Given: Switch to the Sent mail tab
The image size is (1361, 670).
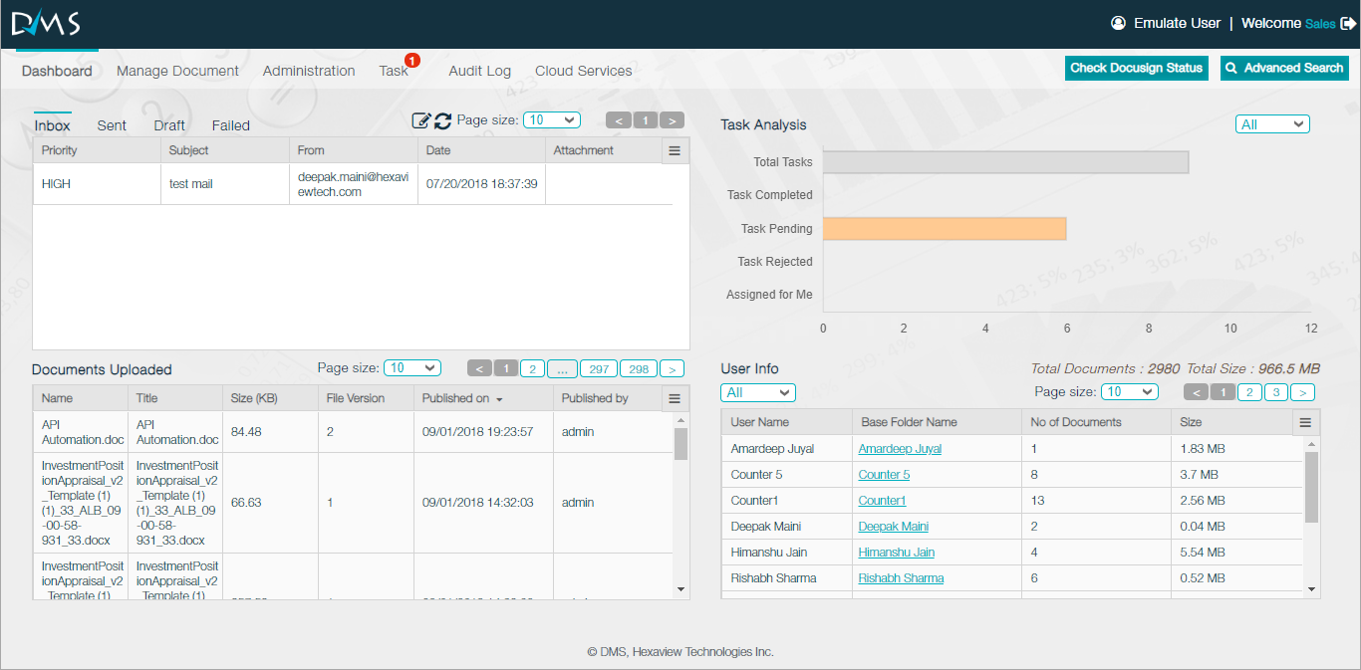Looking at the screenshot, I should point(112,125).
